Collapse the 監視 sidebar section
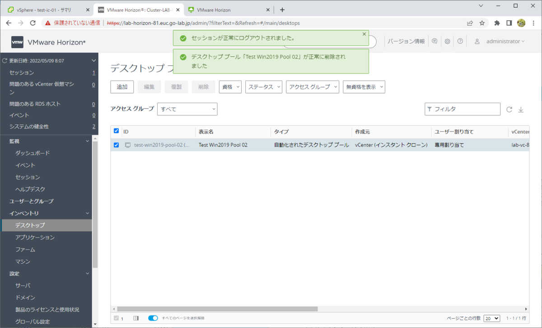Viewport: 542px width, 328px height. click(88, 141)
